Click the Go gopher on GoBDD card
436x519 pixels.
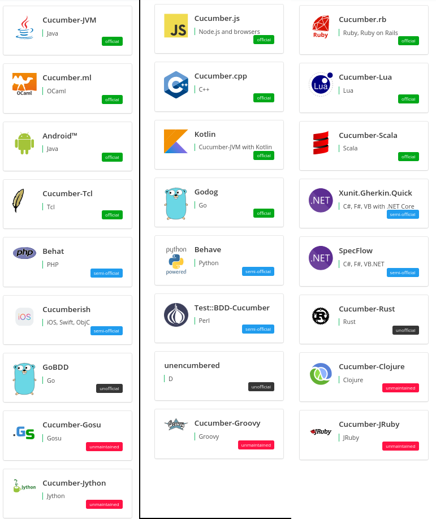24,379
